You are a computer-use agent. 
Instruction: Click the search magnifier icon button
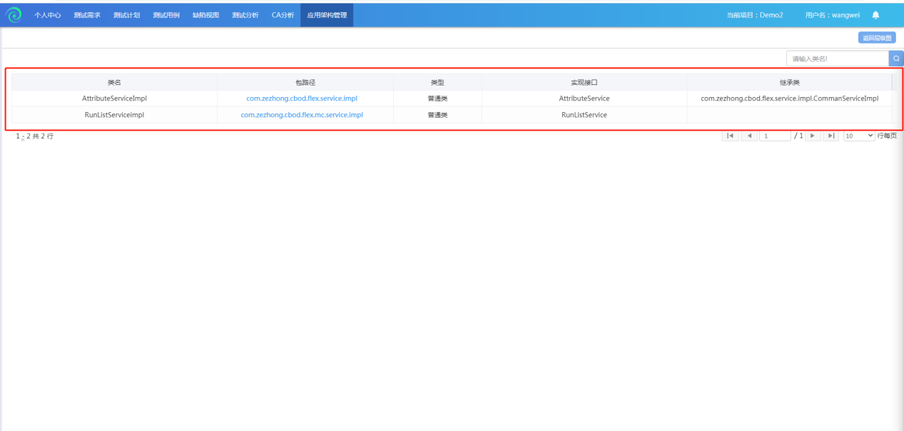(x=895, y=59)
